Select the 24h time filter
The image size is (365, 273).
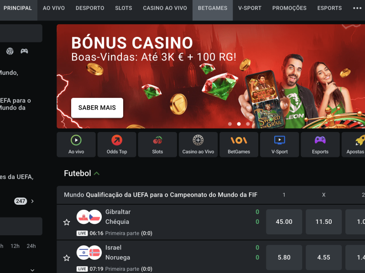point(31,246)
